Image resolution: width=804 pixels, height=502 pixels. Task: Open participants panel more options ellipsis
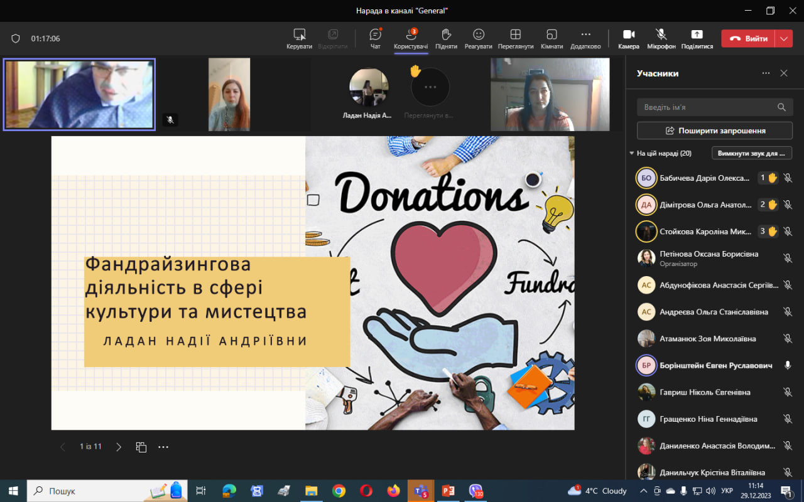click(x=766, y=73)
